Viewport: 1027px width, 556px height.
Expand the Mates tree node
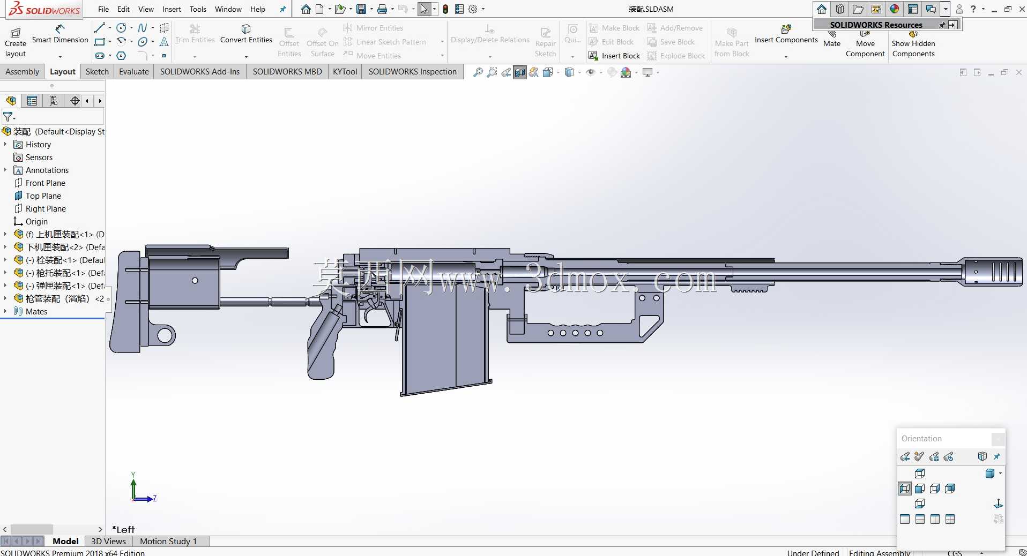(x=5, y=311)
